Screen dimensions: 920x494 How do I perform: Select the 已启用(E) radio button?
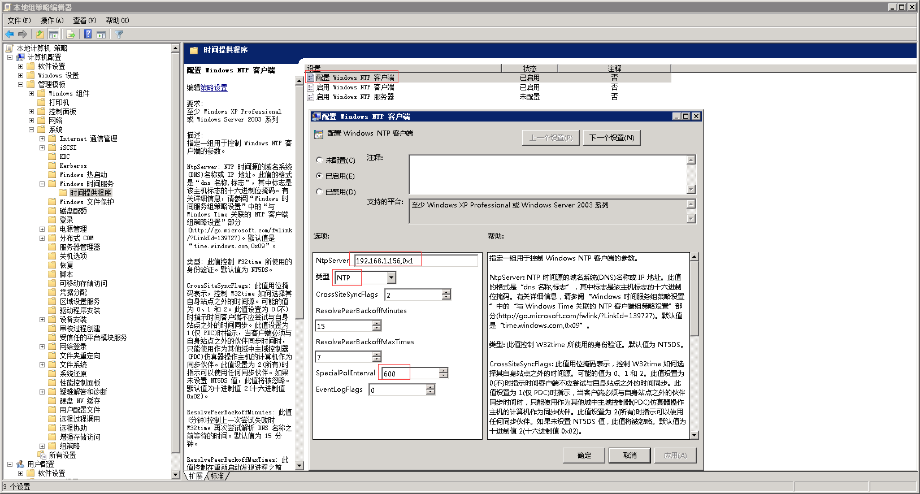(x=319, y=176)
